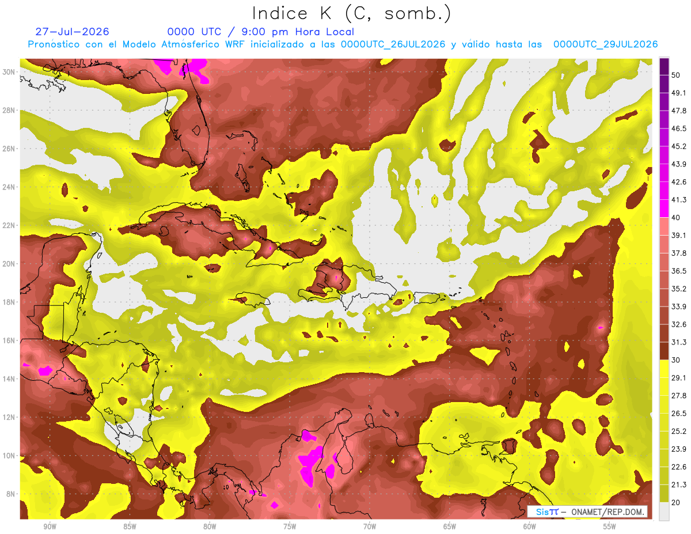Viewport: 691px width, 534px height.
Task: Click the colorbar label "29.1"
Action: pos(678,378)
